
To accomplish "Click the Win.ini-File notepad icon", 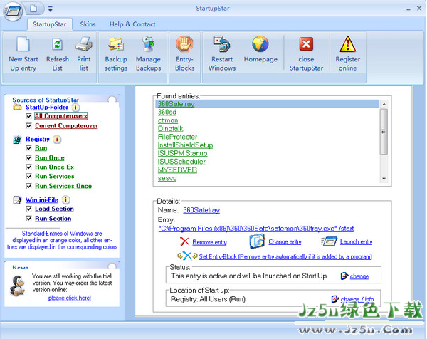I will (x=17, y=200).
